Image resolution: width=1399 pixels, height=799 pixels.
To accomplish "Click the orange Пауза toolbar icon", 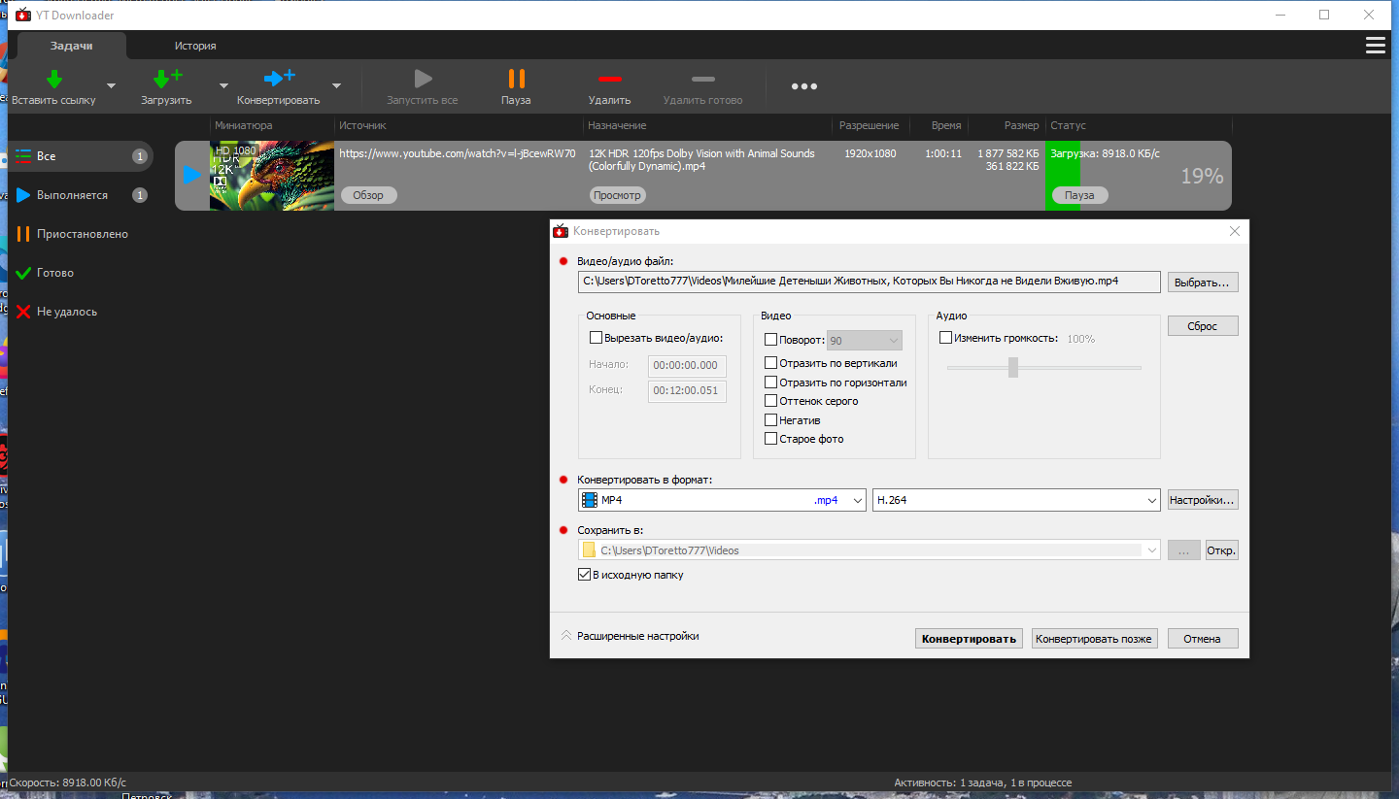I will pyautogui.click(x=517, y=79).
